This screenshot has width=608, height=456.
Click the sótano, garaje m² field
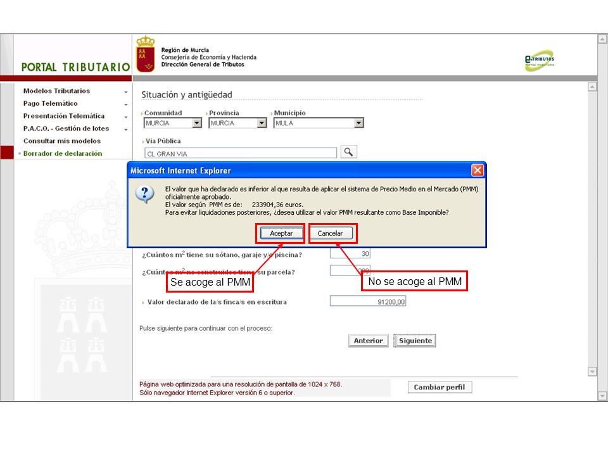coord(350,253)
